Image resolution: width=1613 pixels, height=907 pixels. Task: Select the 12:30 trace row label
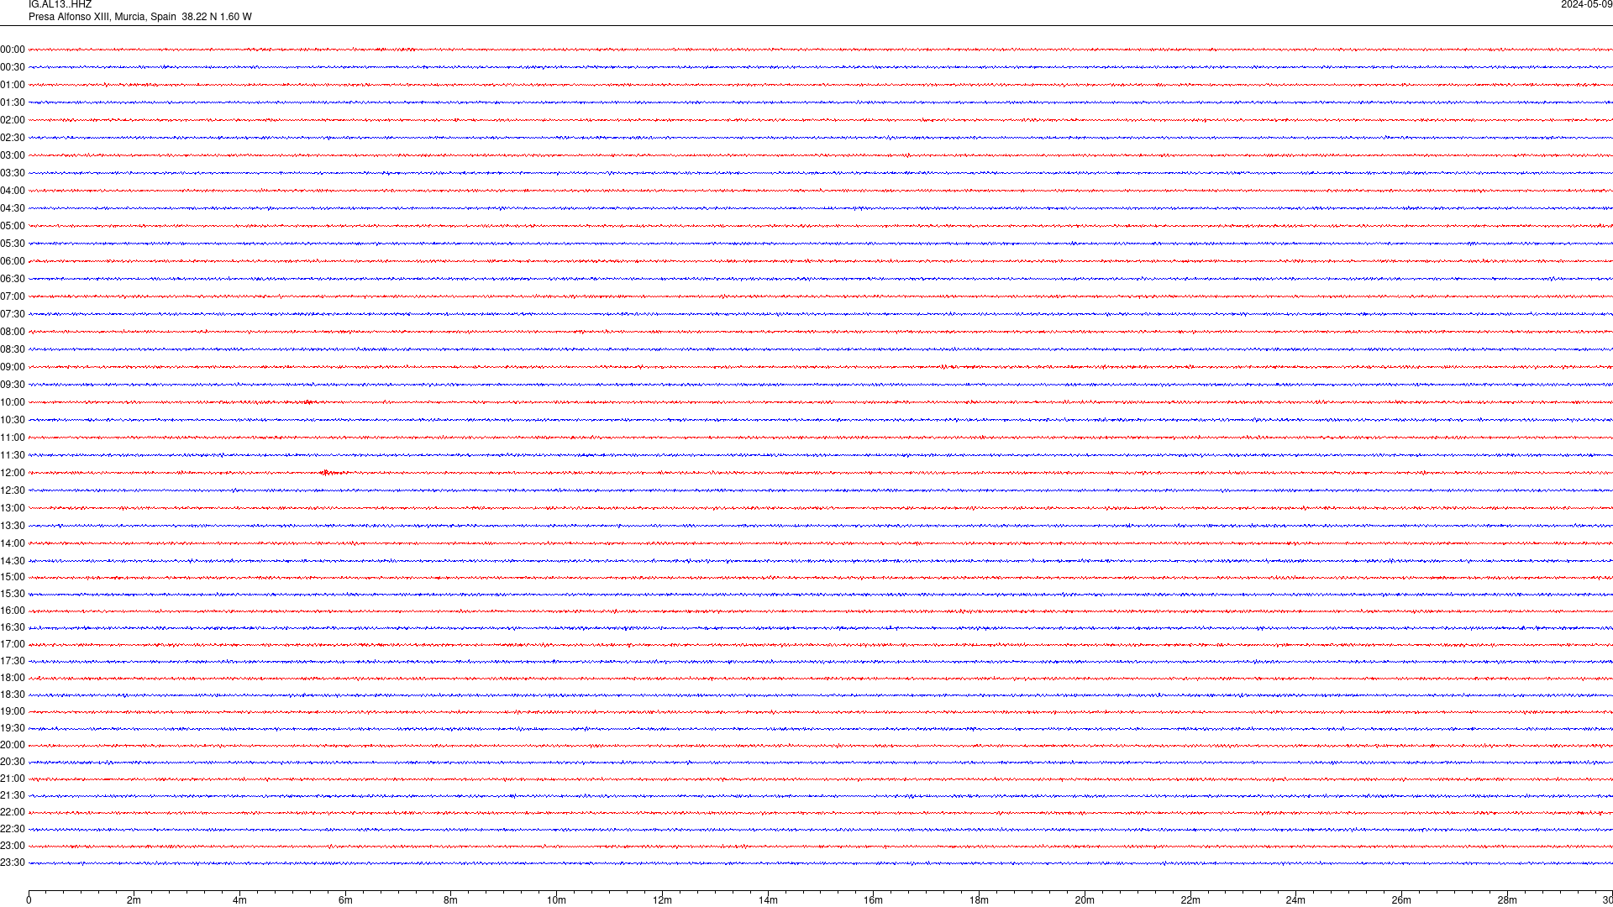(13, 490)
